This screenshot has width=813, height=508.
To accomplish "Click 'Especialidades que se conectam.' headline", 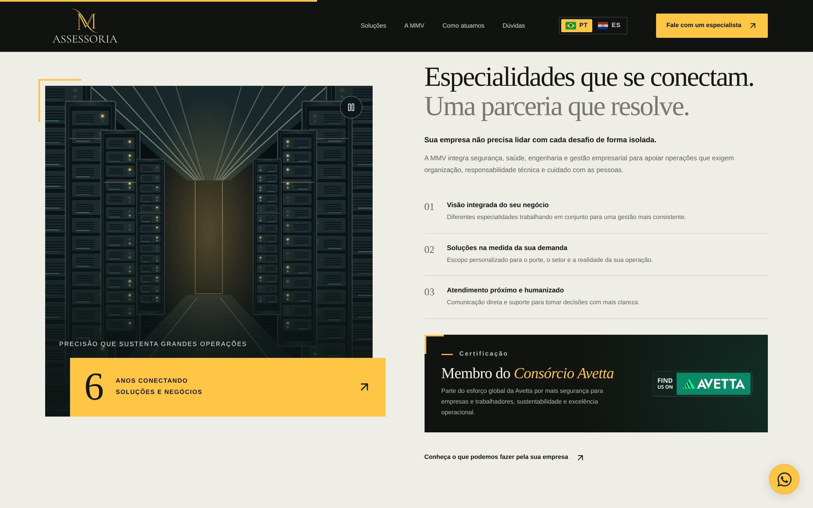I will [x=589, y=77].
